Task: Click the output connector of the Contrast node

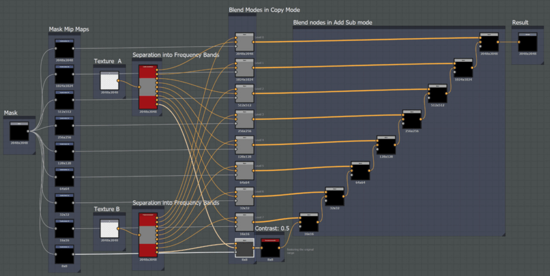Action: (x=279, y=248)
